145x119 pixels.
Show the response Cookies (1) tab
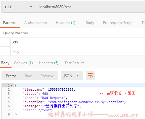[23, 63]
